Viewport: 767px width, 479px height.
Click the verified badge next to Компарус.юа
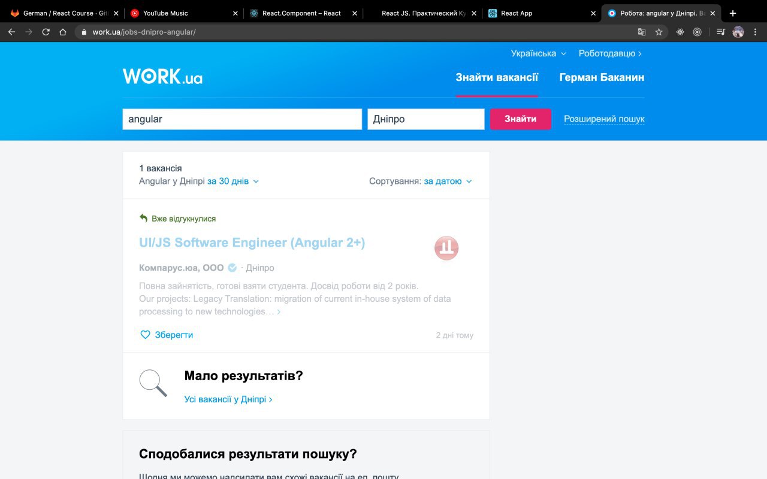(x=232, y=268)
